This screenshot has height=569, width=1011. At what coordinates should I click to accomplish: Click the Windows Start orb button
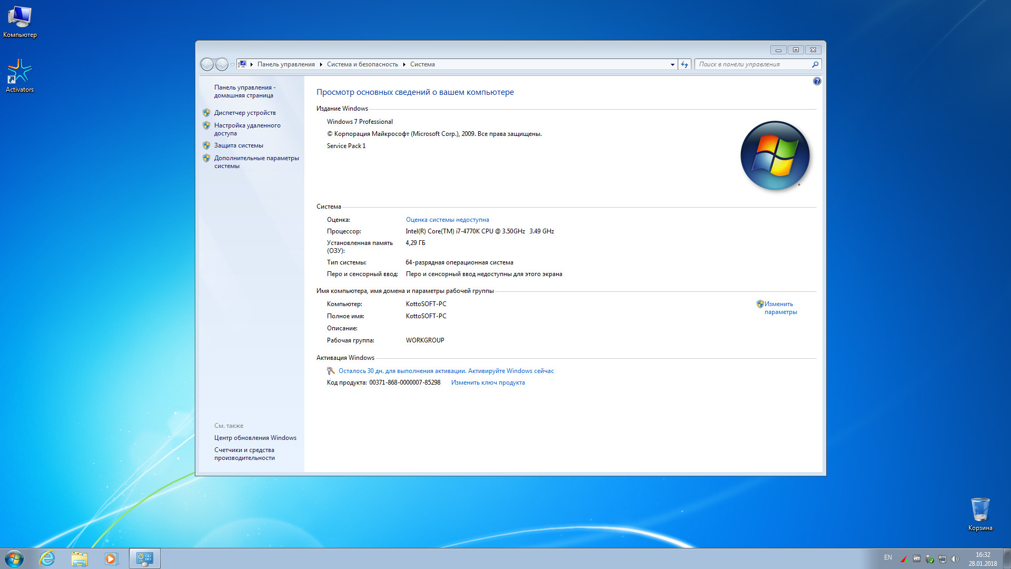(x=14, y=558)
